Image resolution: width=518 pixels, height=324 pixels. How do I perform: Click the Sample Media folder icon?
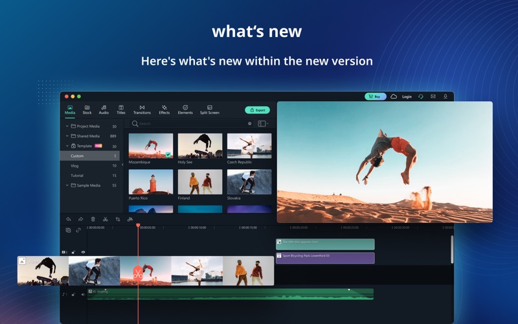[73, 185]
